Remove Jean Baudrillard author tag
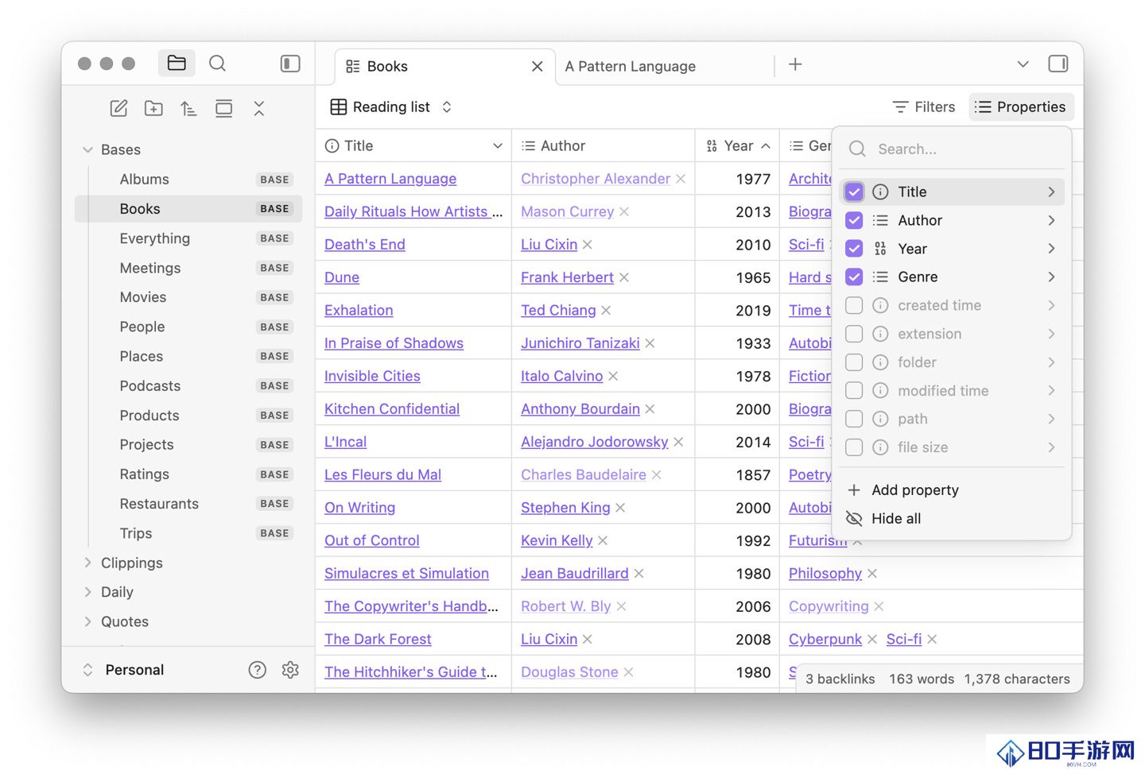Viewport: 1145px width, 774px height. tap(639, 573)
